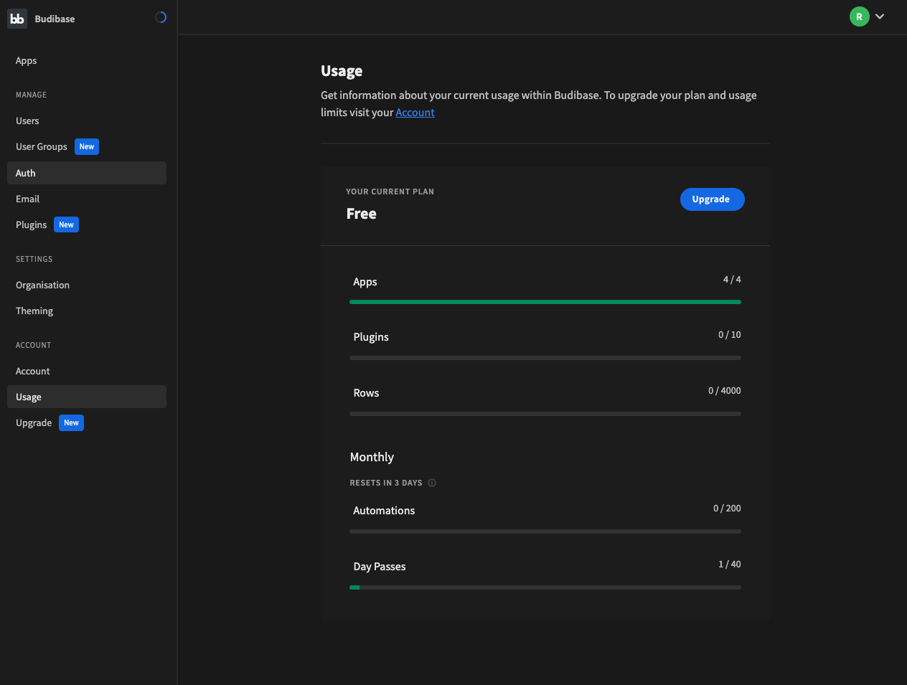Click the Rows usage progress bar
Viewport: 907px width, 685px height.
click(545, 414)
